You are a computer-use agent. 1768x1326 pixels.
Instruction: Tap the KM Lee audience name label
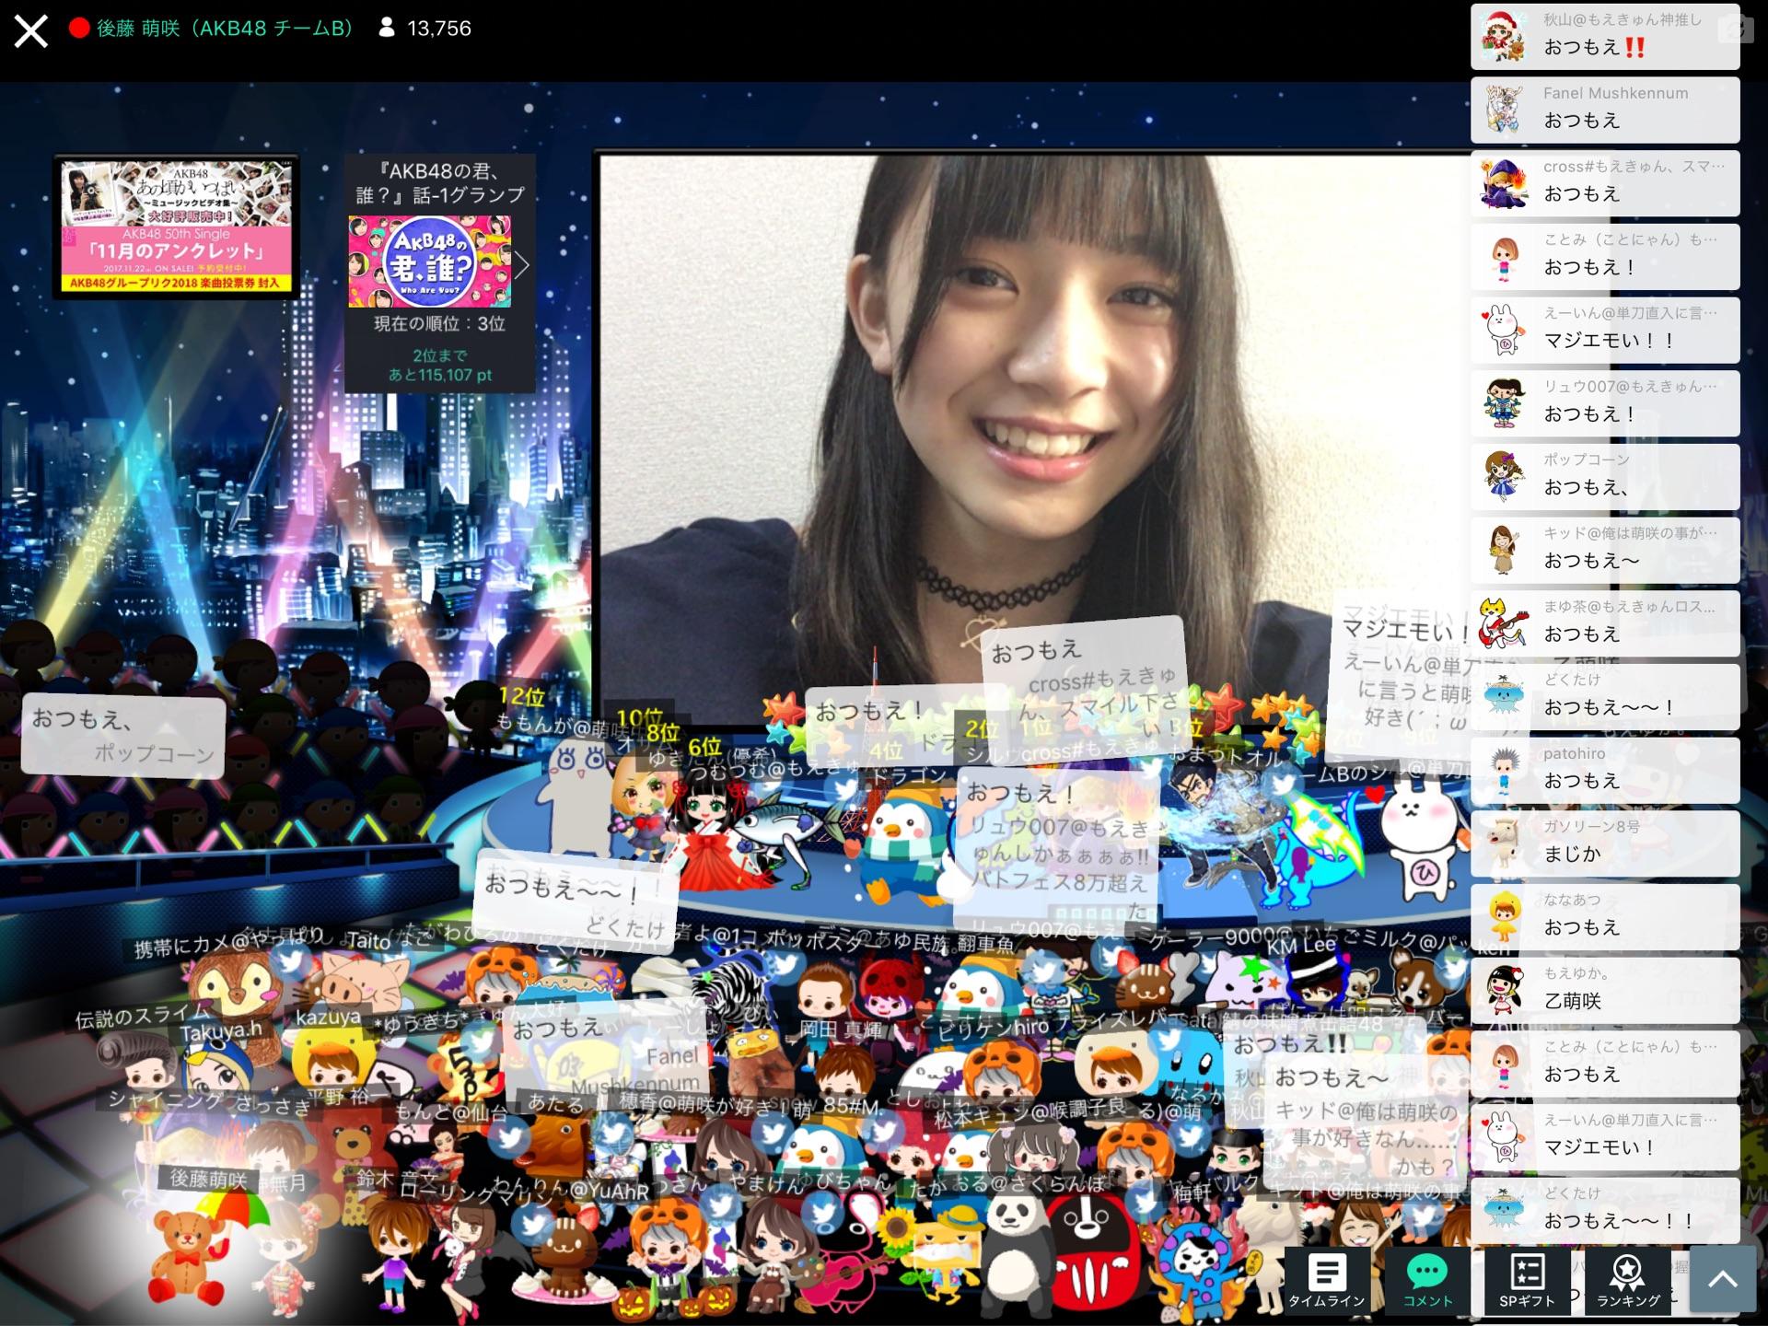1300,945
